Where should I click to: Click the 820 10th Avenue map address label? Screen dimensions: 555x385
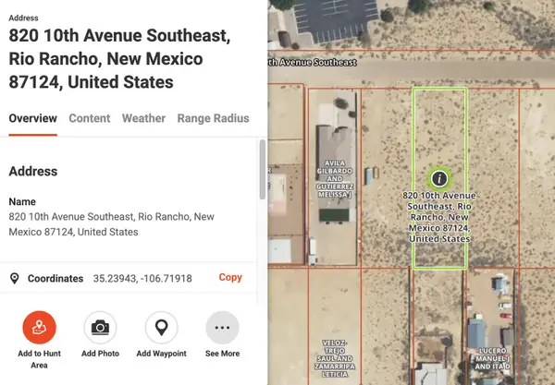(439, 217)
